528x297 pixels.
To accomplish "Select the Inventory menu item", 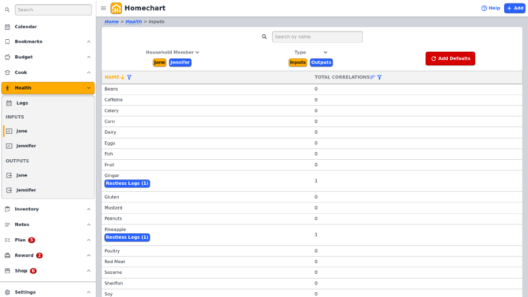I will (27, 209).
